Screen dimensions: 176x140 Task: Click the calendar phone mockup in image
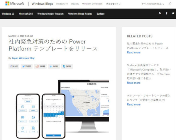(54, 116)
